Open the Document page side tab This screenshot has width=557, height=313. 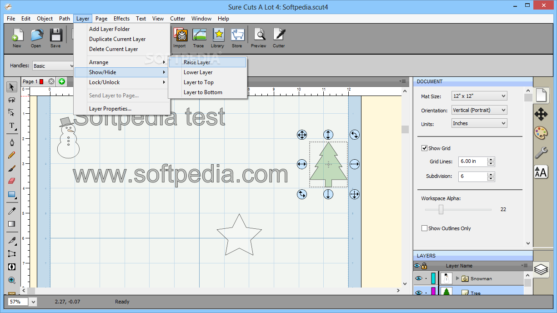(x=541, y=95)
